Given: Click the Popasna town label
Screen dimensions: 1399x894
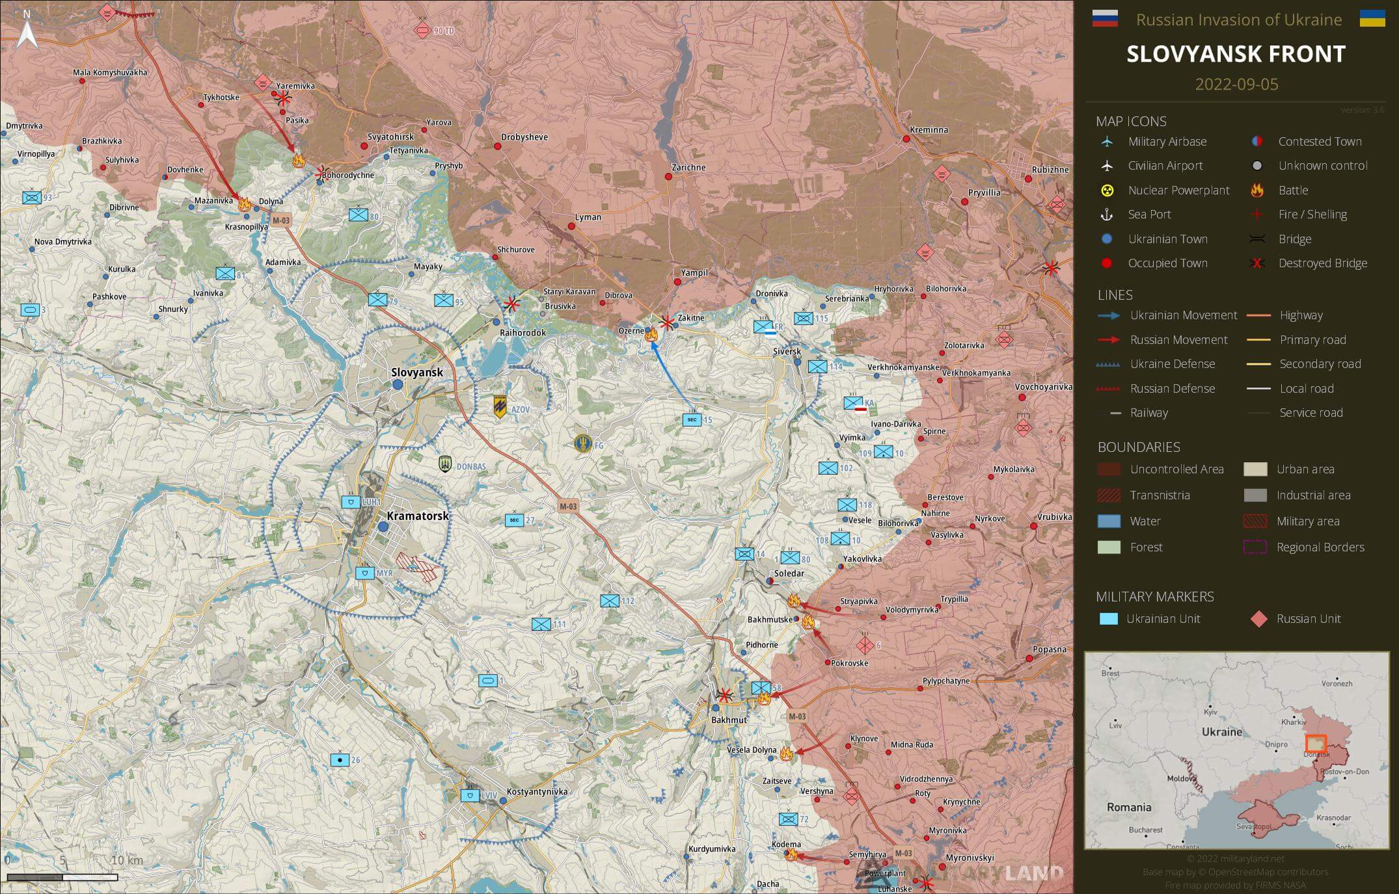Looking at the screenshot, I should coord(1049,650).
